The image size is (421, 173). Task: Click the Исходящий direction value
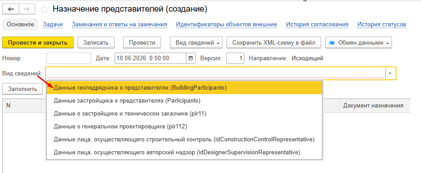point(307,58)
